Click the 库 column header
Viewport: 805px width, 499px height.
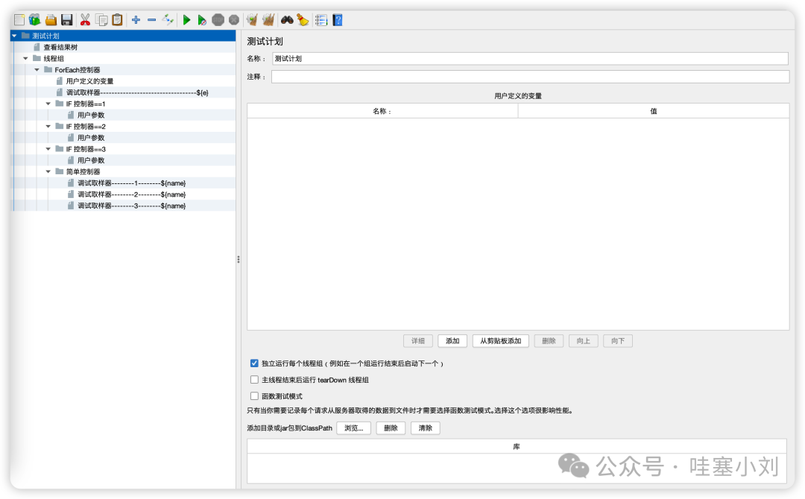click(x=517, y=447)
